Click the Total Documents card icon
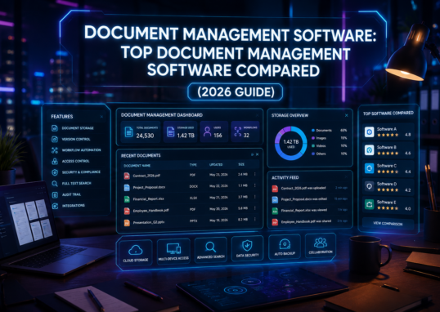This screenshot has width=440, height=312. [x=128, y=131]
